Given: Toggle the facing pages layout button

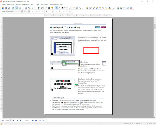Looking at the screenshot, I should (20, 8).
